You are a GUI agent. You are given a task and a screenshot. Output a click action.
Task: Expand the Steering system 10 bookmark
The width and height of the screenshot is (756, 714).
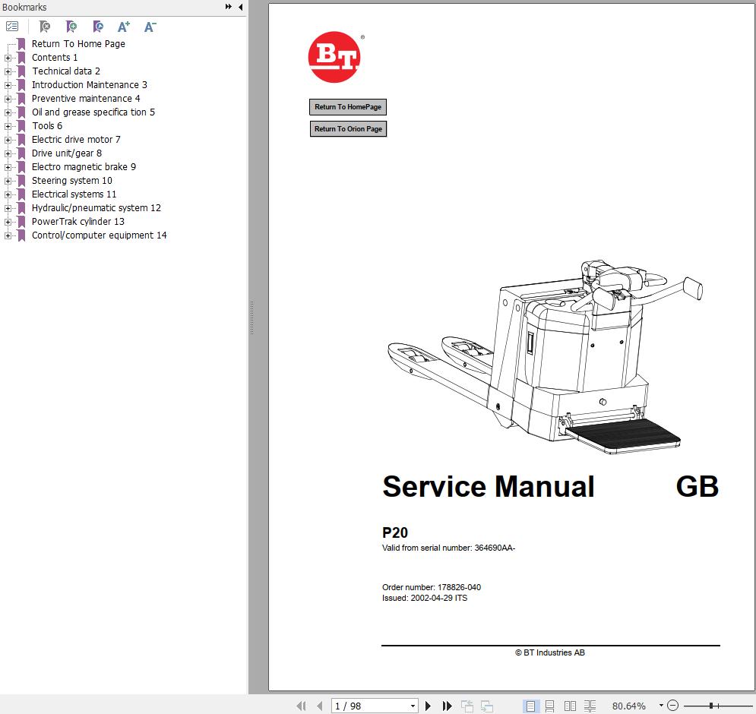click(8, 181)
